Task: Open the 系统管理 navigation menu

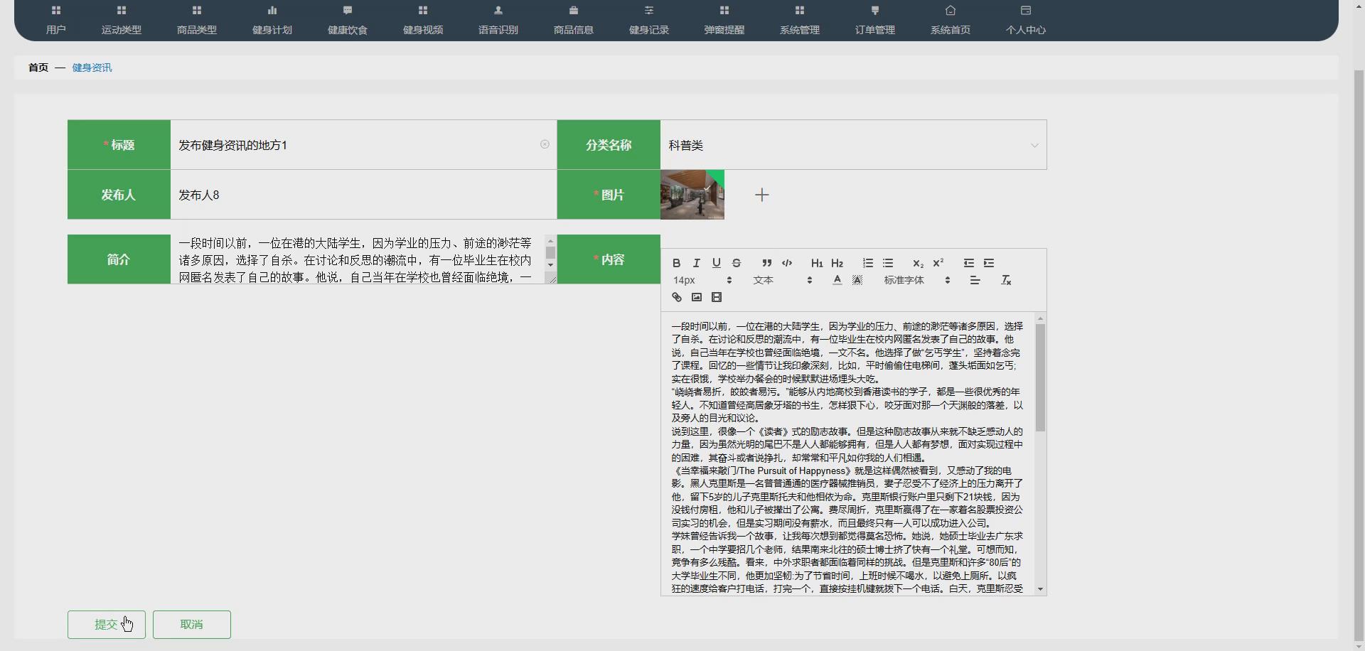Action: coord(799,20)
